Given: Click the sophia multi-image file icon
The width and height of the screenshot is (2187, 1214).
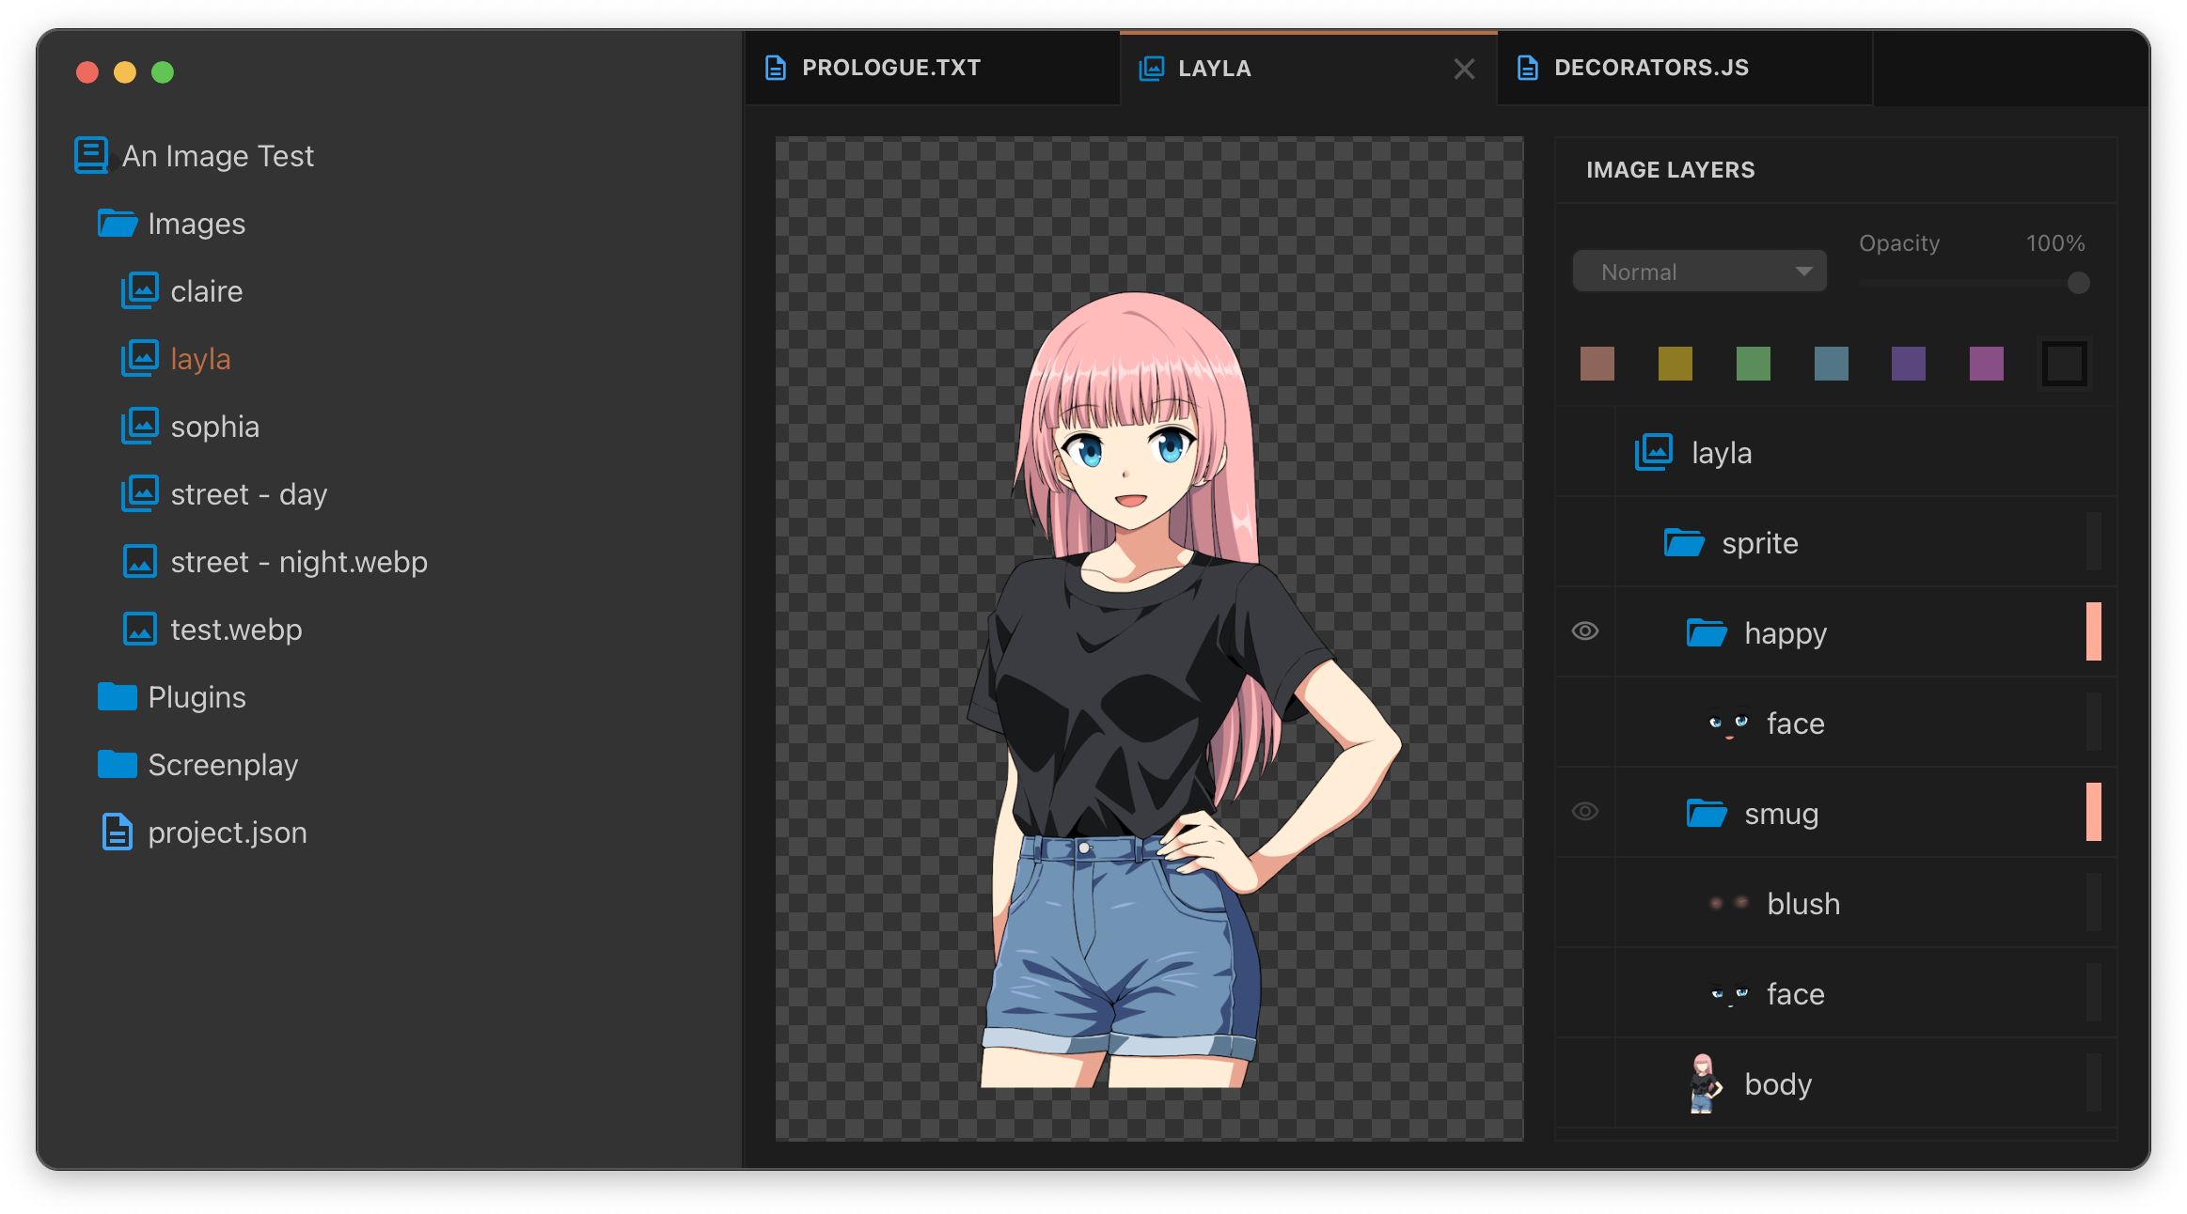Looking at the screenshot, I should pyautogui.click(x=140, y=426).
